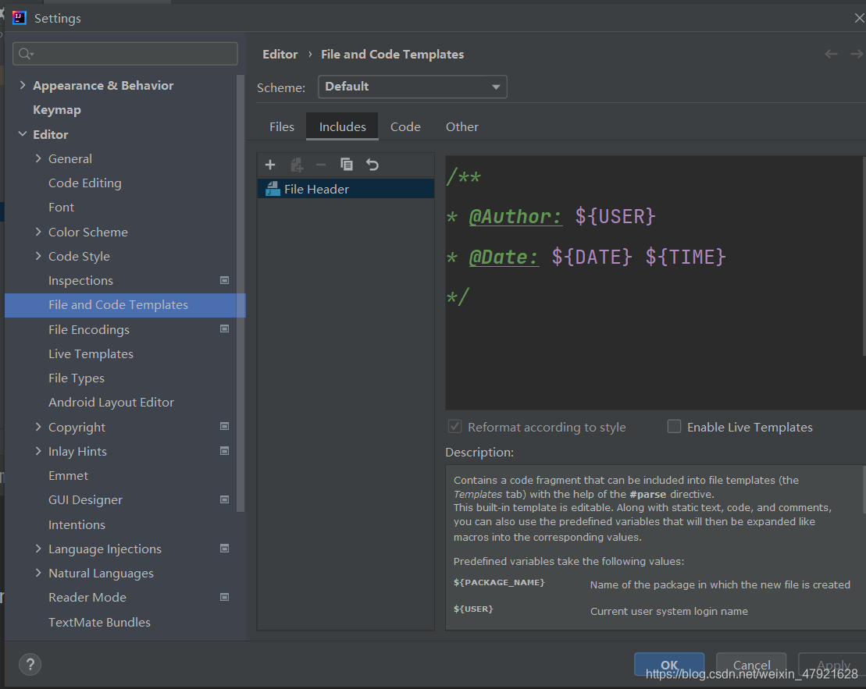The height and width of the screenshot is (689, 866).
Task: Go back with left arrow icon
Action: [x=831, y=54]
